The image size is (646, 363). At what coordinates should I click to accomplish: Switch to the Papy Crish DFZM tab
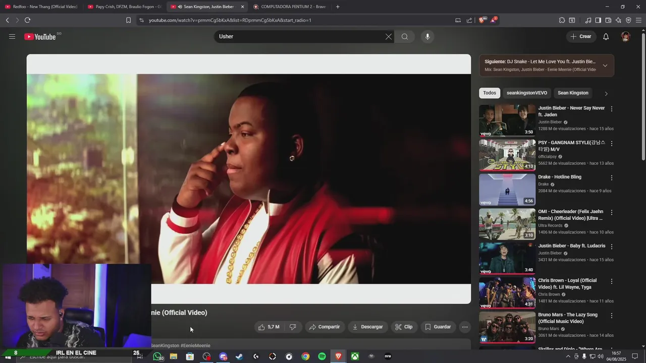pyautogui.click(x=124, y=7)
